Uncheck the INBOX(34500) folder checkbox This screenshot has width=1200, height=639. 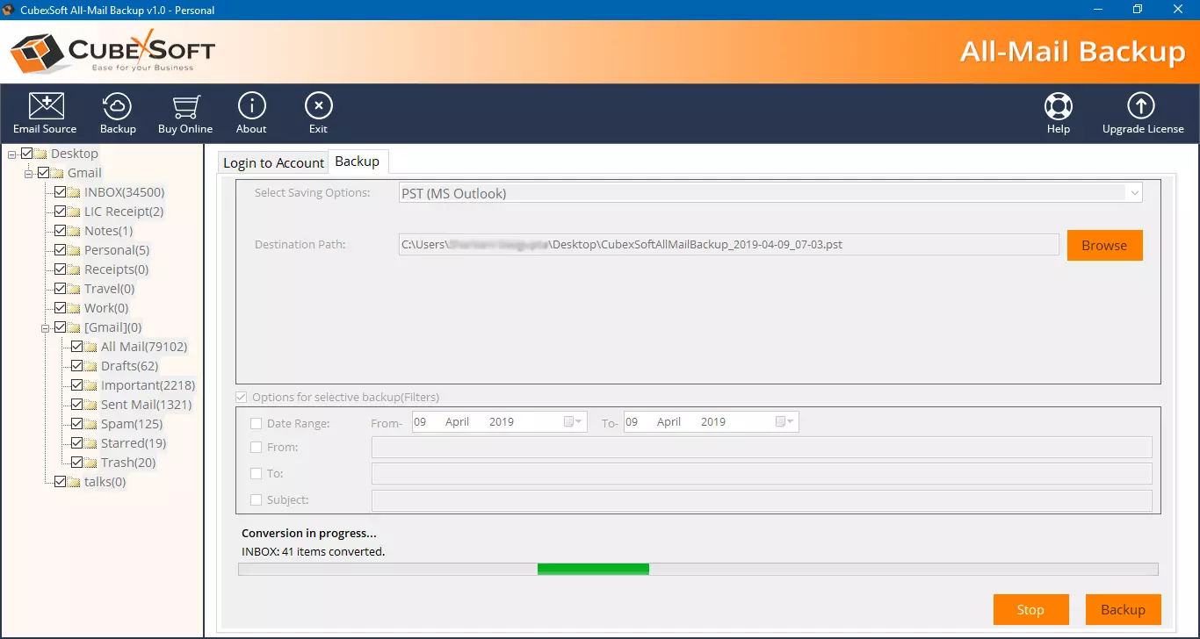(x=61, y=192)
